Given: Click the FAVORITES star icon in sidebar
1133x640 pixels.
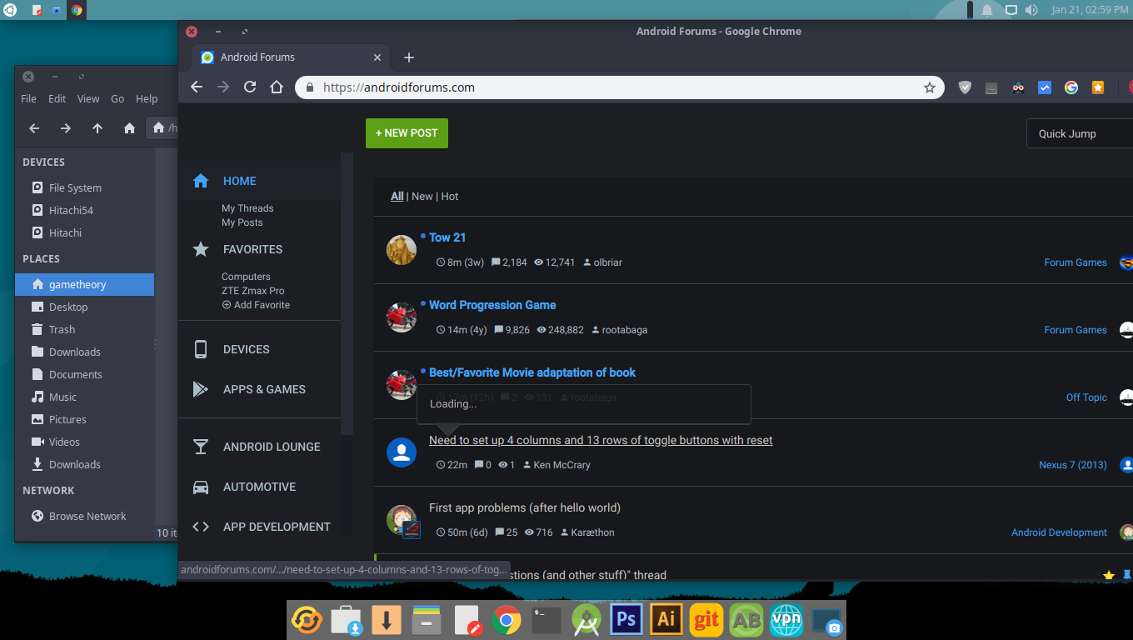Looking at the screenshot, I should (x=201, y=249).
